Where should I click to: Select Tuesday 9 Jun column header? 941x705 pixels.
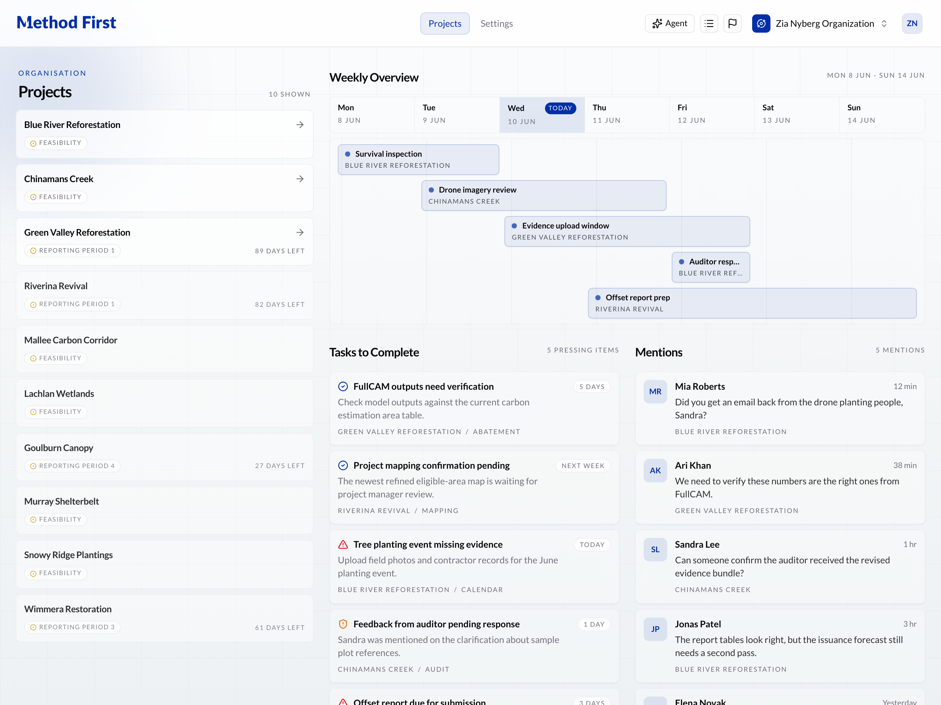click(x=457, y=114)
